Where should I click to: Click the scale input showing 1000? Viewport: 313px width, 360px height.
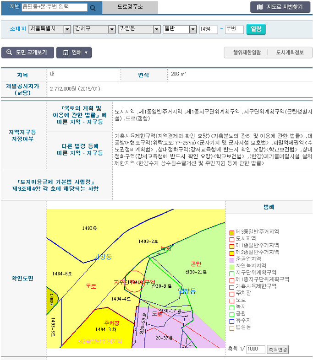[x=256, y=349]
